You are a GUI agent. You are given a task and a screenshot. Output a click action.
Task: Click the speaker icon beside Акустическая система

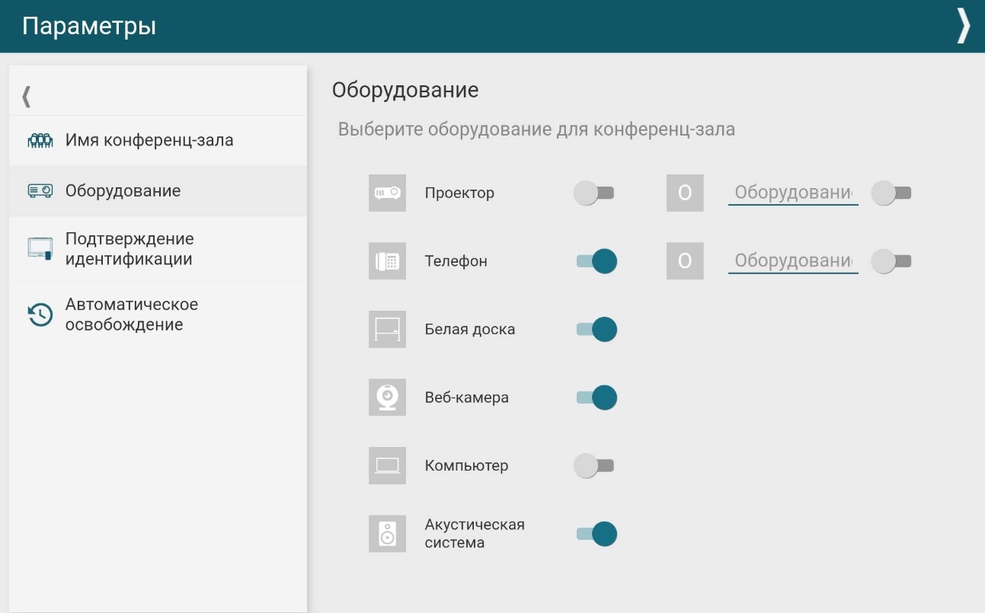tap(387, 534)
